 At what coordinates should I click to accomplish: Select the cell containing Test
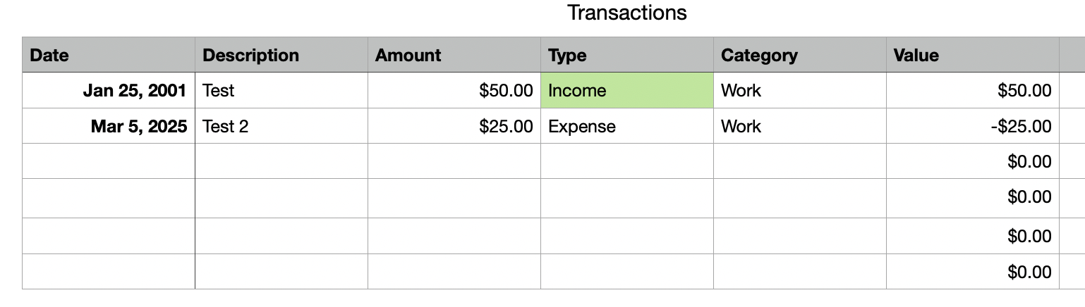(x=281, y=90)
